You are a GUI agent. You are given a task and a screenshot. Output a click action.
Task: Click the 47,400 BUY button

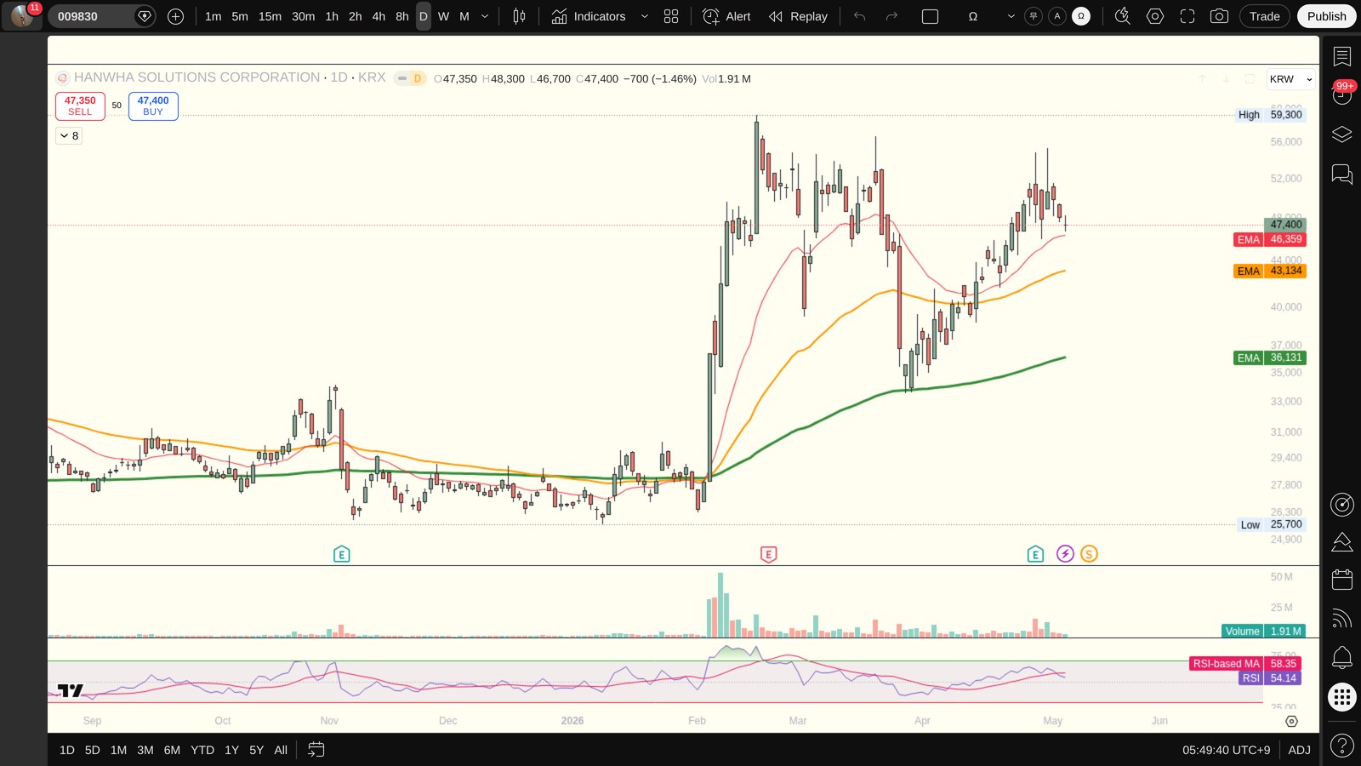coord(153,106)
